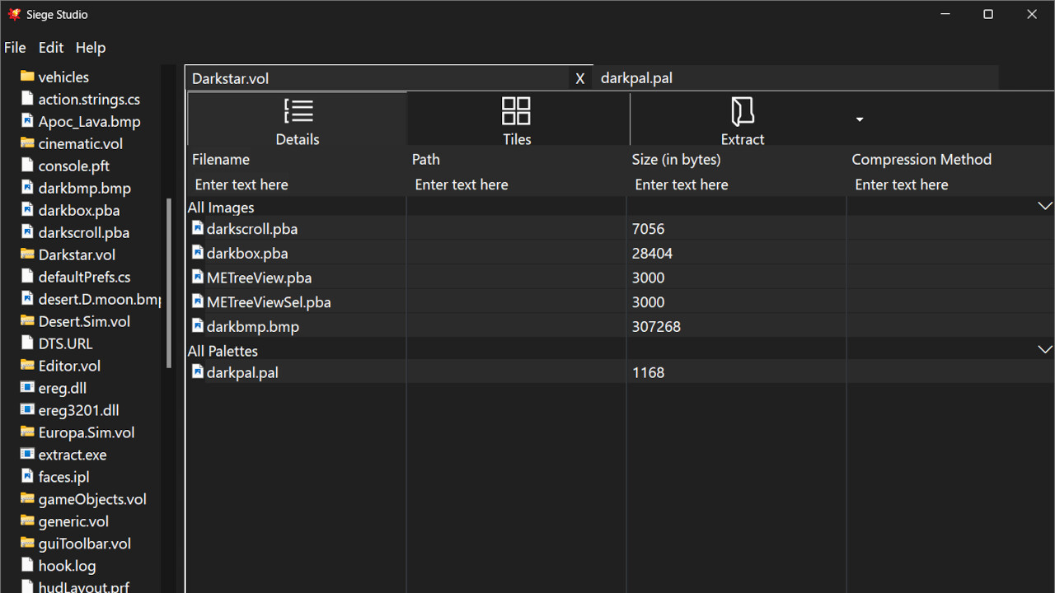Open the Help menu

tap(91, 48)
